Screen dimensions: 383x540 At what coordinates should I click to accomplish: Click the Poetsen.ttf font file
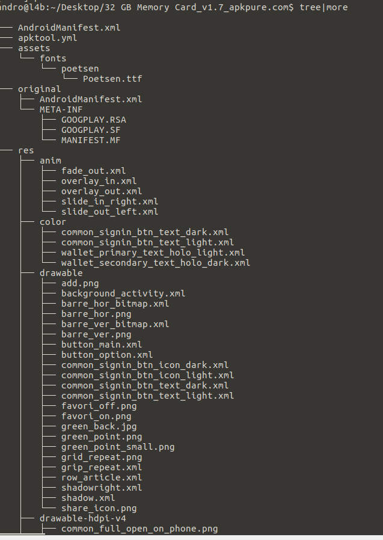(112, 79)
